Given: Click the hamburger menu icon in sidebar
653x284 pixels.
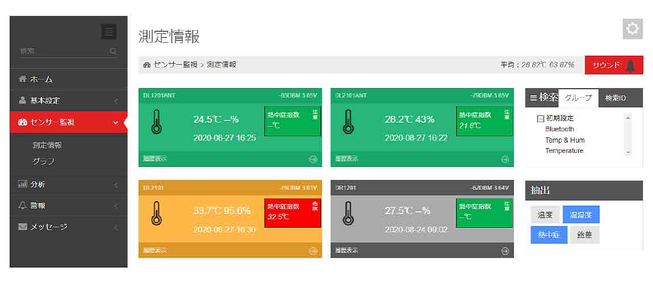Looking at the screenshot, I should pos(108,32).
